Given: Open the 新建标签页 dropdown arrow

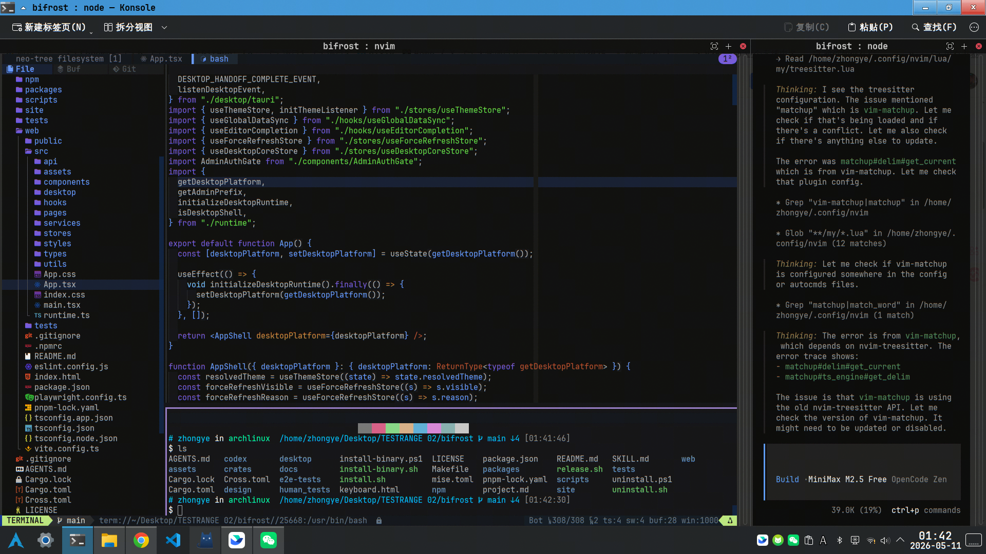Looking at the screenshot, I should pos(91,32).
